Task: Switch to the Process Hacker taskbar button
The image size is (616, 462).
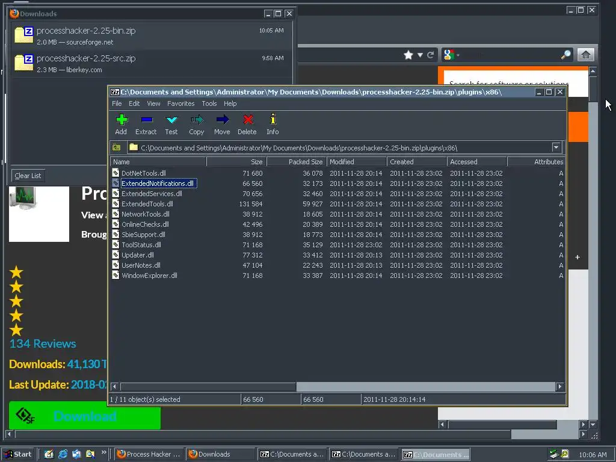Action: [x=149, y=454]
